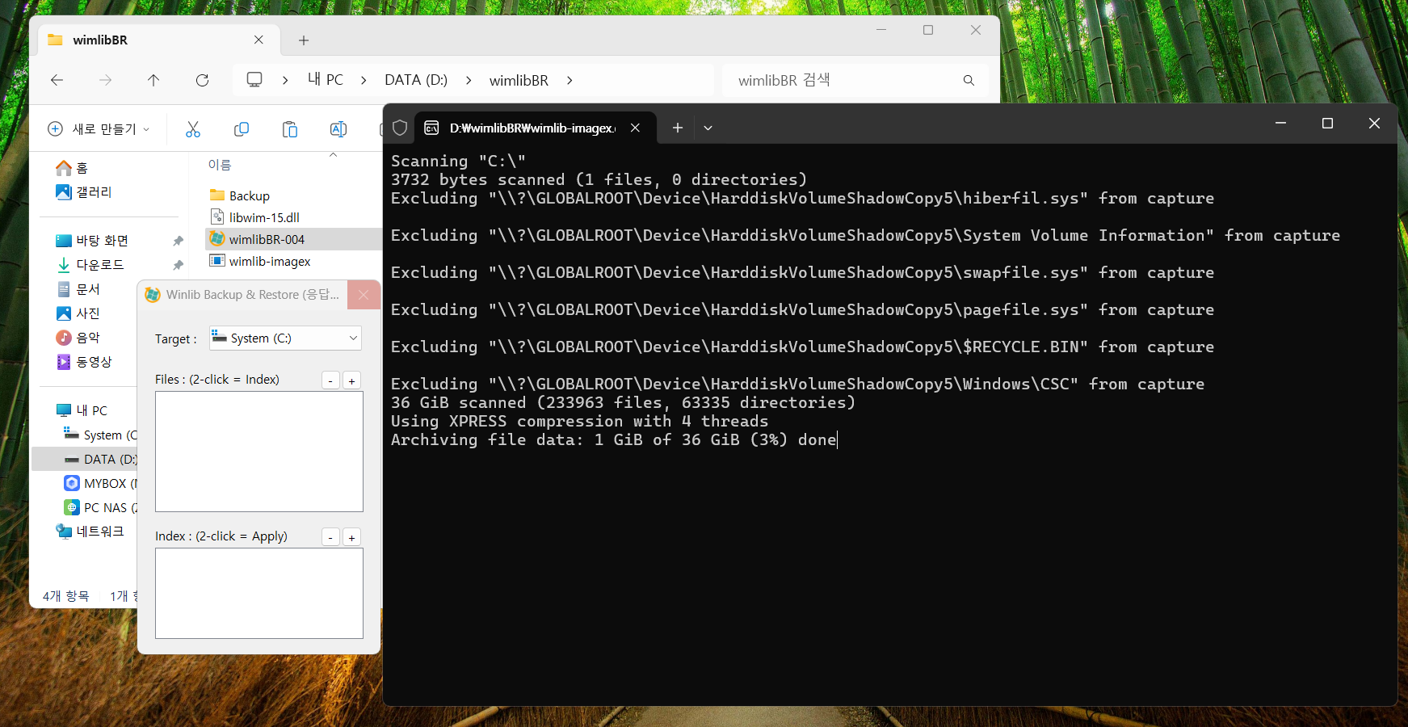Go back in File Explorer
Image resolution: width=1408 pixels, height=727 pixels.
(57, 80)
